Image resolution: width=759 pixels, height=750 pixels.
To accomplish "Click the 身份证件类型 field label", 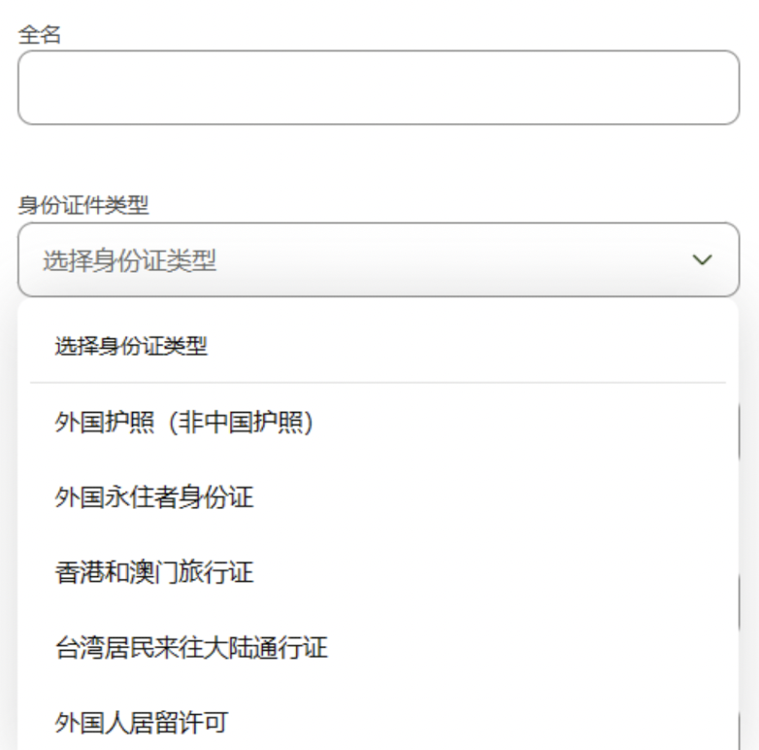I will click(x=83, y=205).
